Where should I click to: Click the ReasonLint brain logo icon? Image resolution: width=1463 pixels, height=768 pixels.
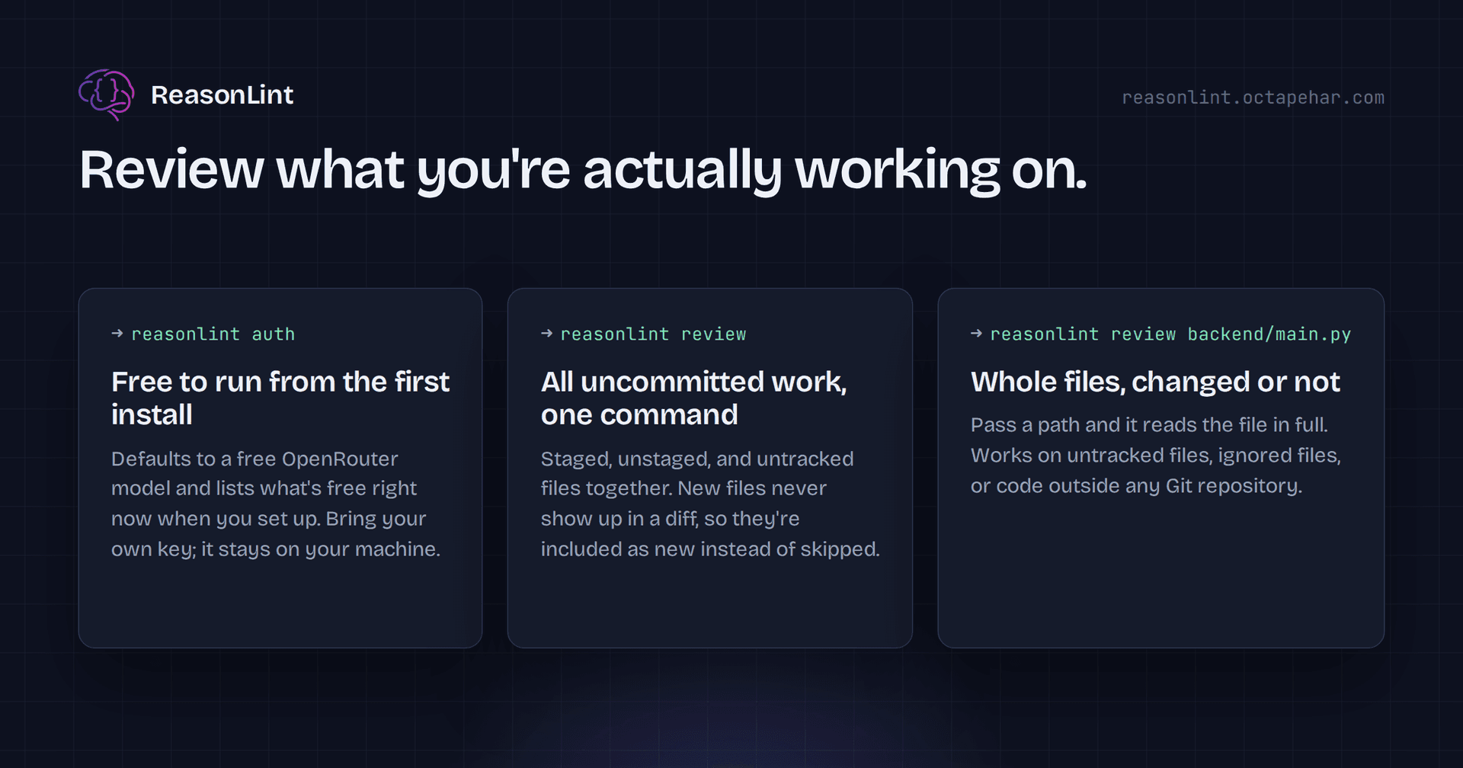coord(107,95)
